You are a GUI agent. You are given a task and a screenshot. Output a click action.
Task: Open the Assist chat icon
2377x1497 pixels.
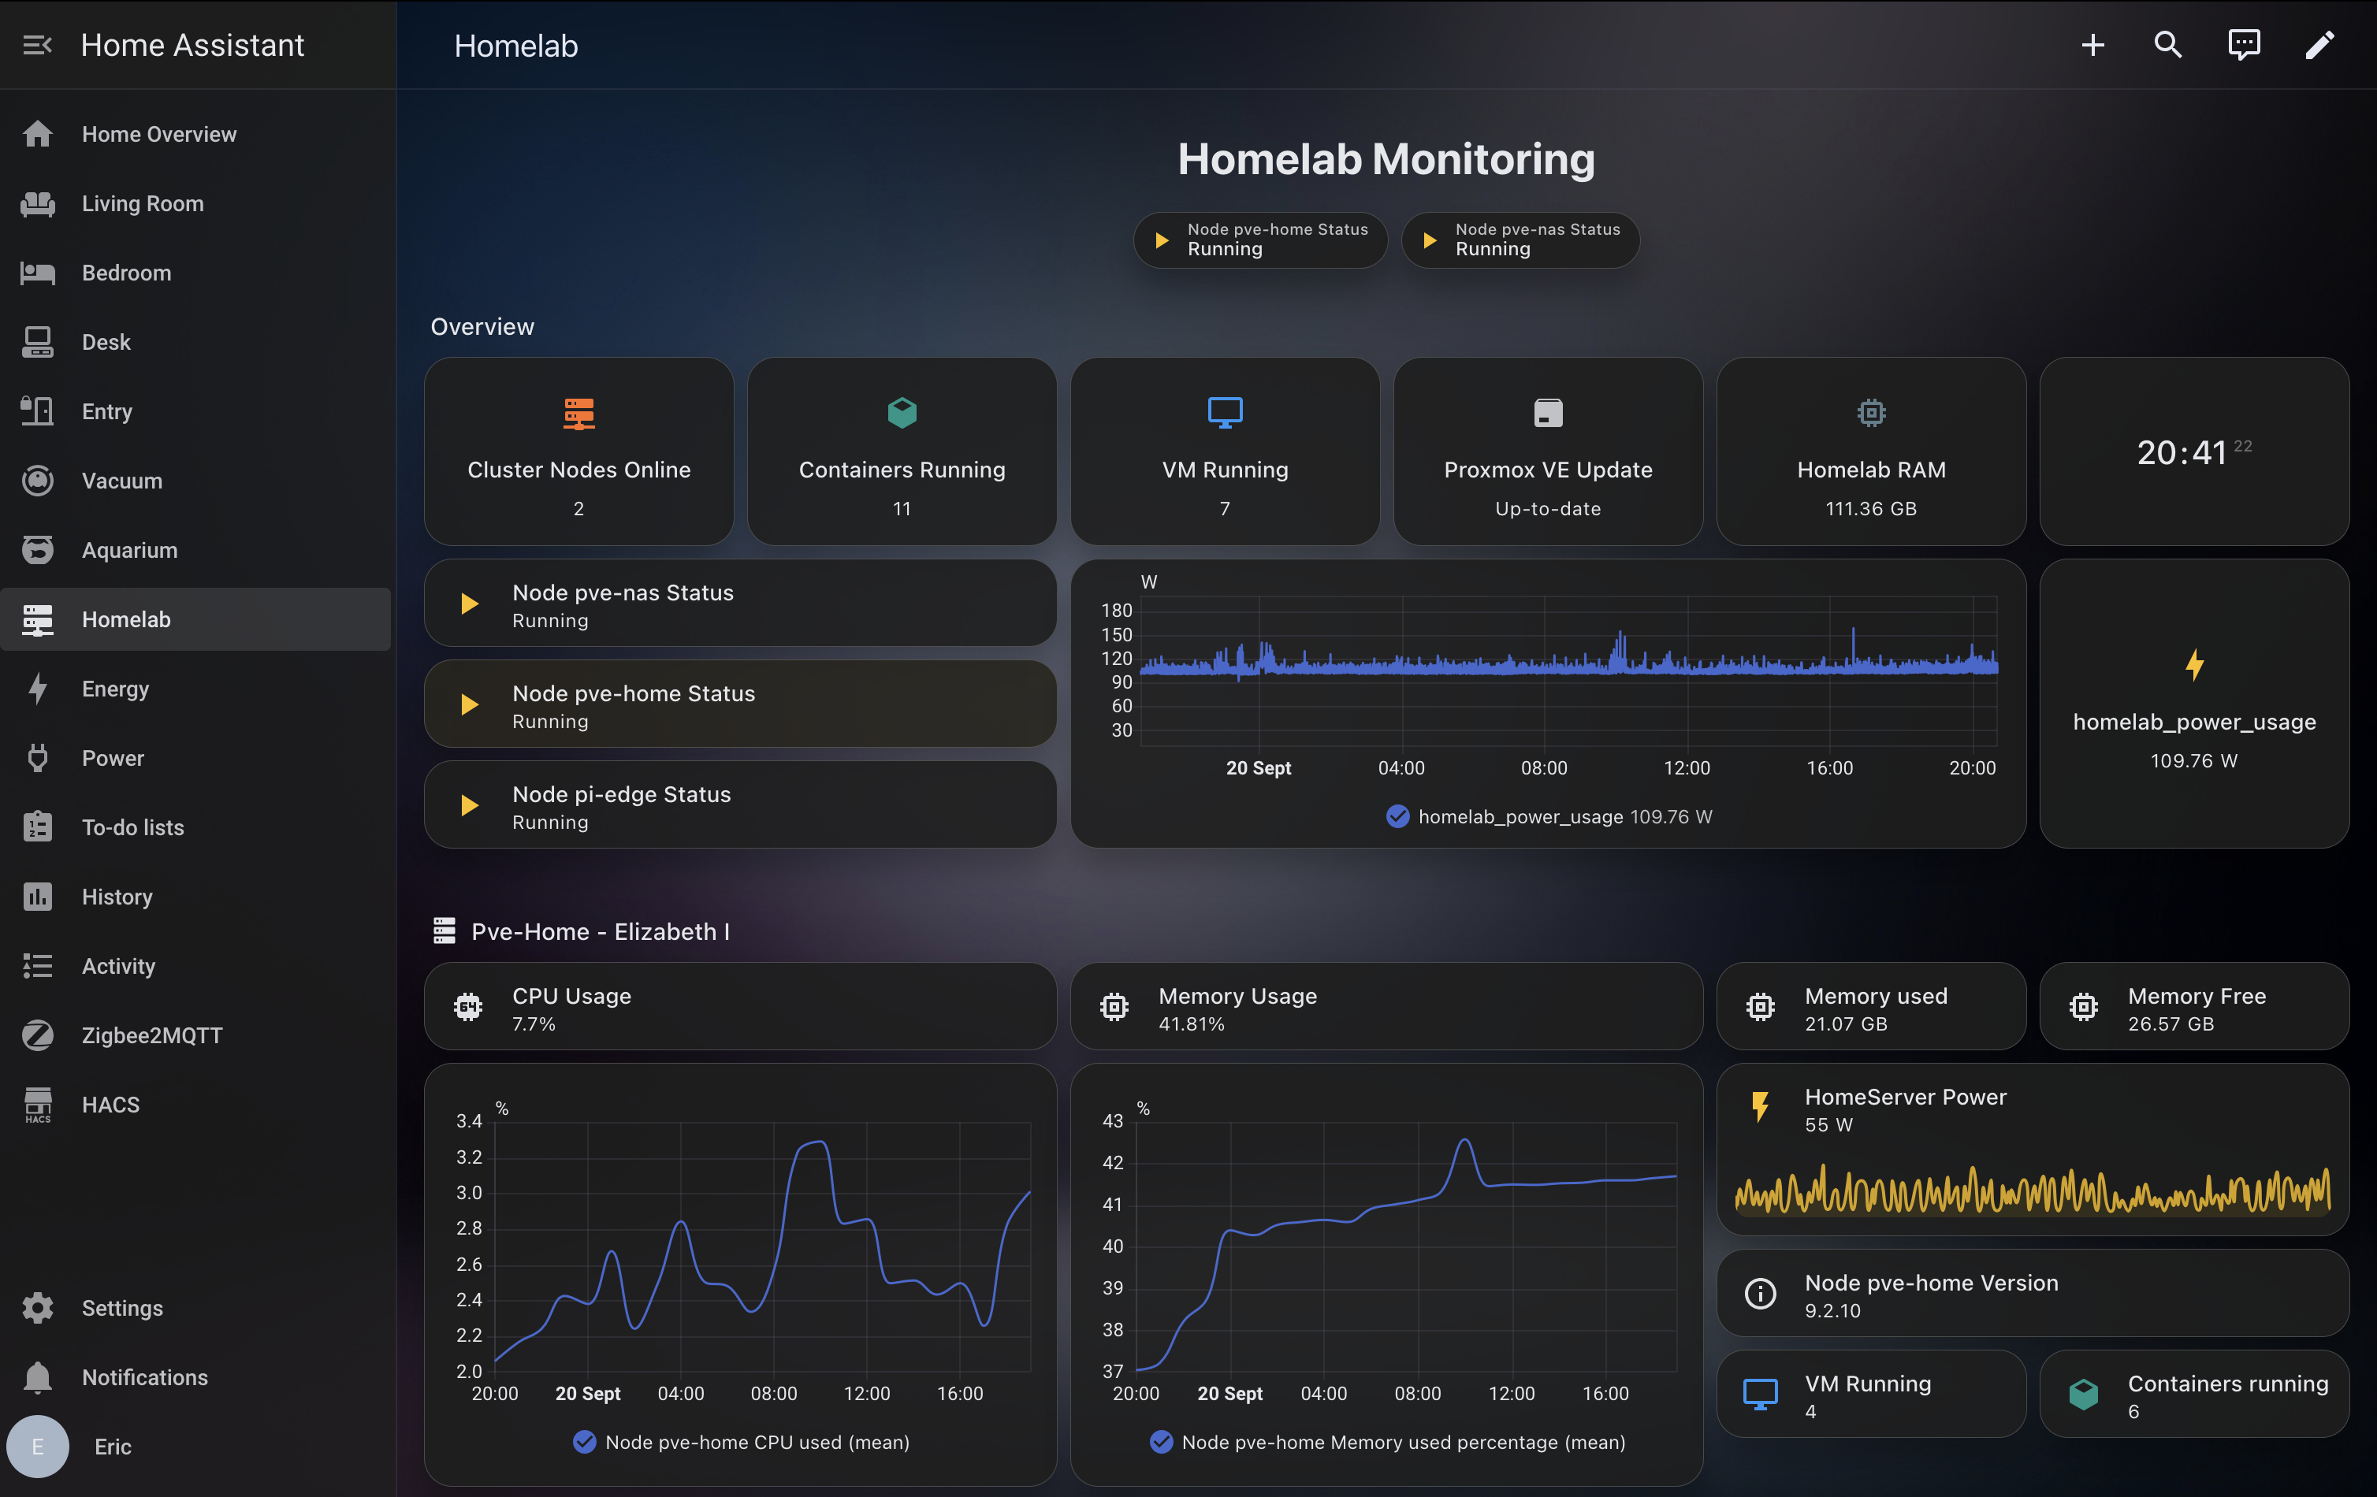pyautogui.click(x=2244, y=46)
